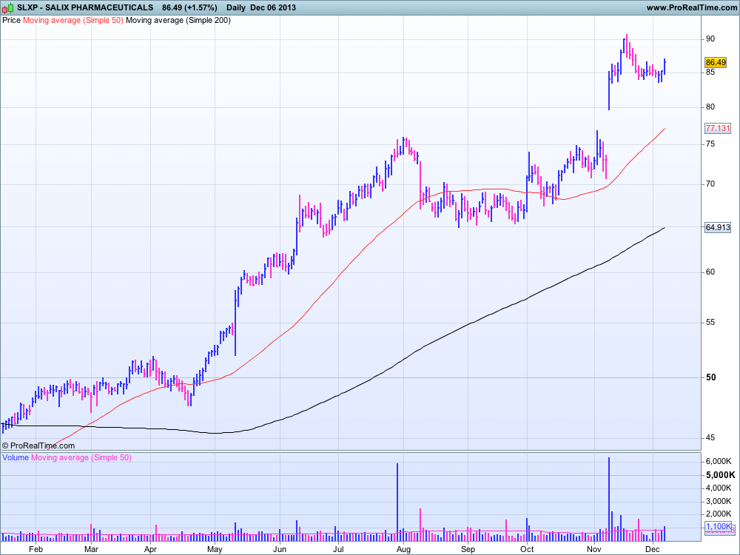The height and width of the screenshot is (555, 740).
Task: Click the bold 50 price axis label
Action: (x=710, y=377)
